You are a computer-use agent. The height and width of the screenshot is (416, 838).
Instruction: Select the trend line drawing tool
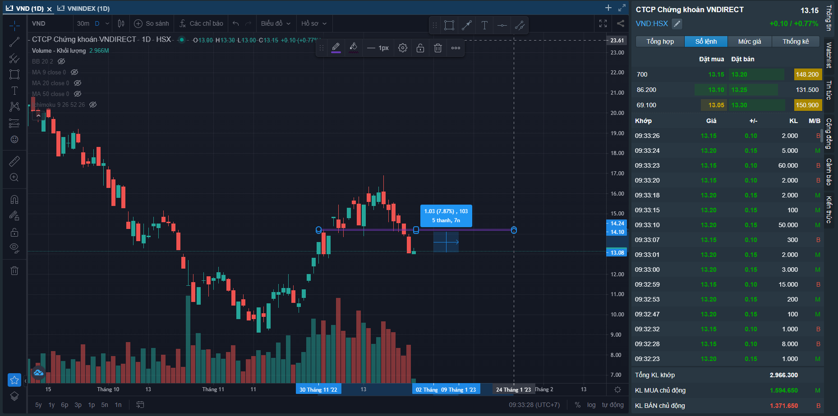[x=14, y=42]
